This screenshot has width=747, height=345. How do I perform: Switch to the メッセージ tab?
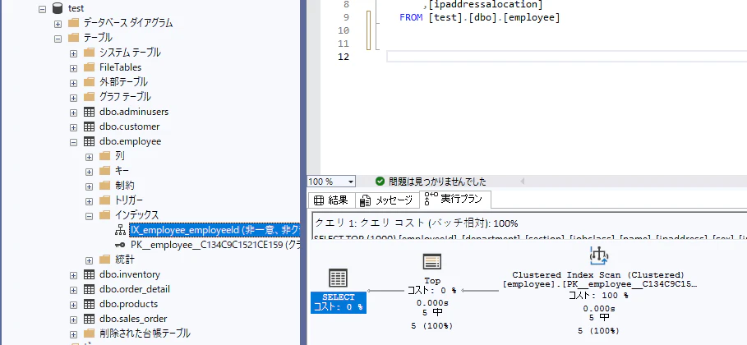[387, 200]
